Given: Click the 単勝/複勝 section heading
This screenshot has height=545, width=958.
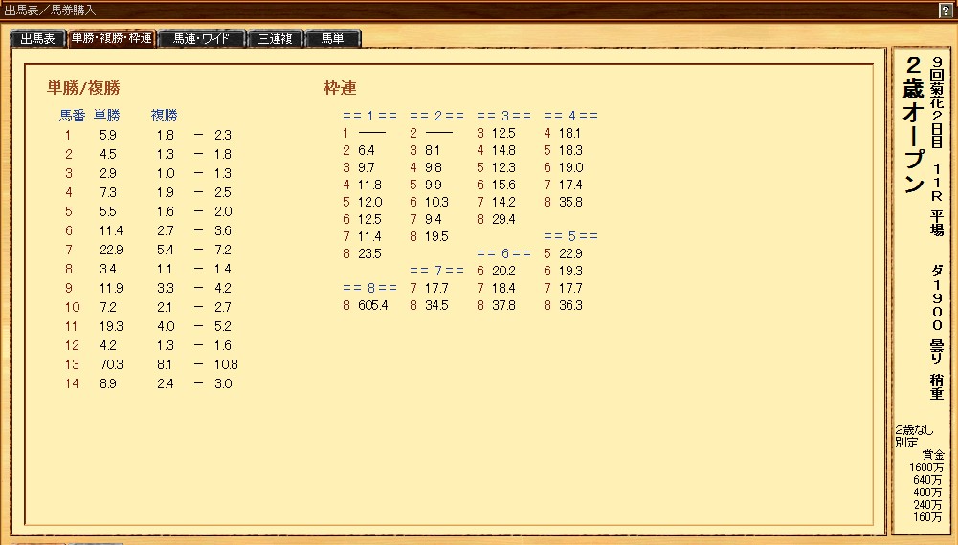Looking at the screenshot, I should 83,88.
